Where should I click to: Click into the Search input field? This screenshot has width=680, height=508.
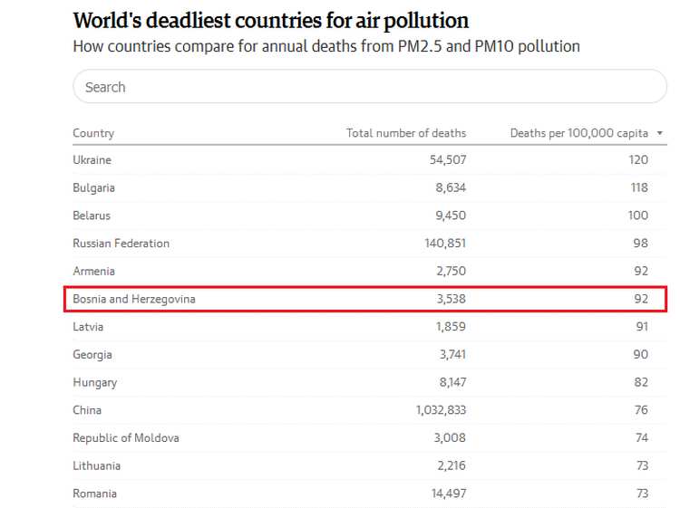[x=370, y=87]
